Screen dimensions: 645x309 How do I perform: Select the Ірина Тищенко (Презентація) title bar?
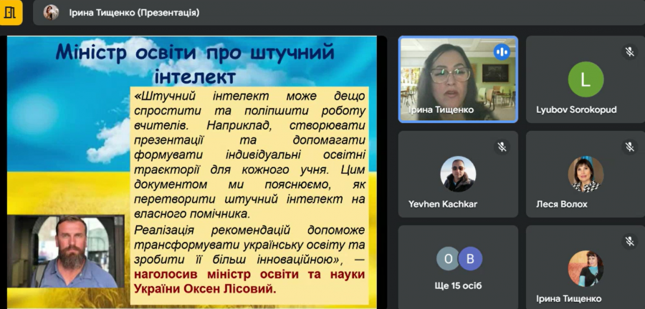click(x=339, y=13)
